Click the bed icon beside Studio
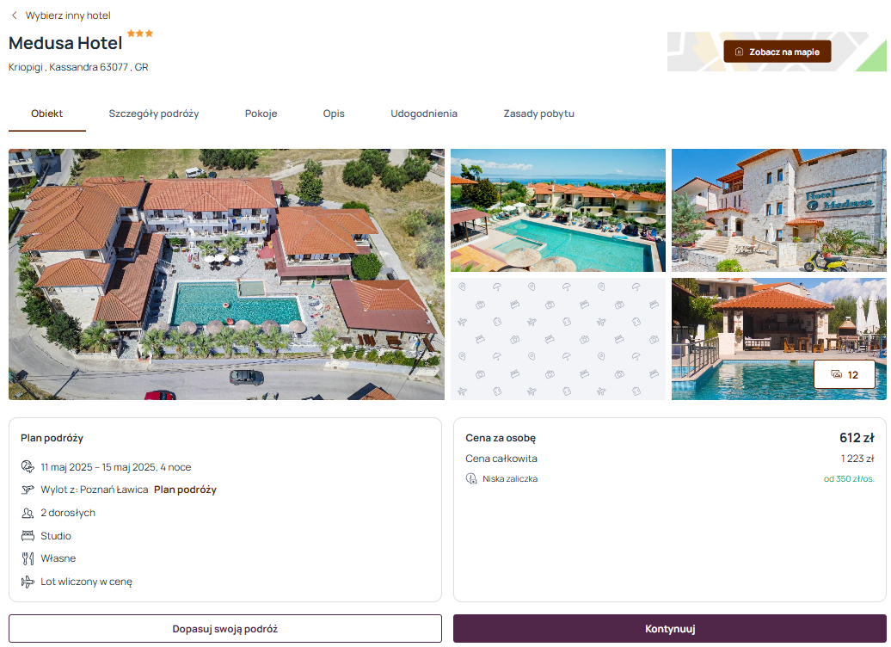Image resolution: width=891 pixels, height=647 pixels. [28, 535]
